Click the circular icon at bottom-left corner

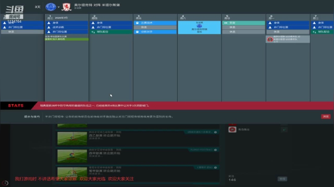[5, 183]
